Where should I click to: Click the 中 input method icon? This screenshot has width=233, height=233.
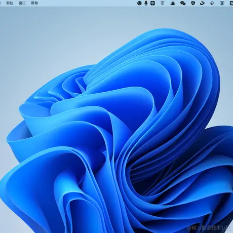152,3
